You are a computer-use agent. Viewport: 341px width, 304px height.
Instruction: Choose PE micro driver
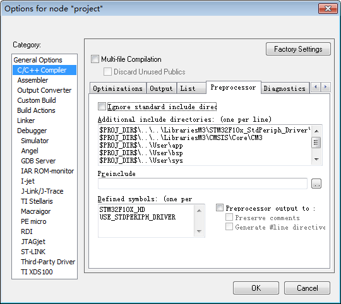tap(33, 221)
